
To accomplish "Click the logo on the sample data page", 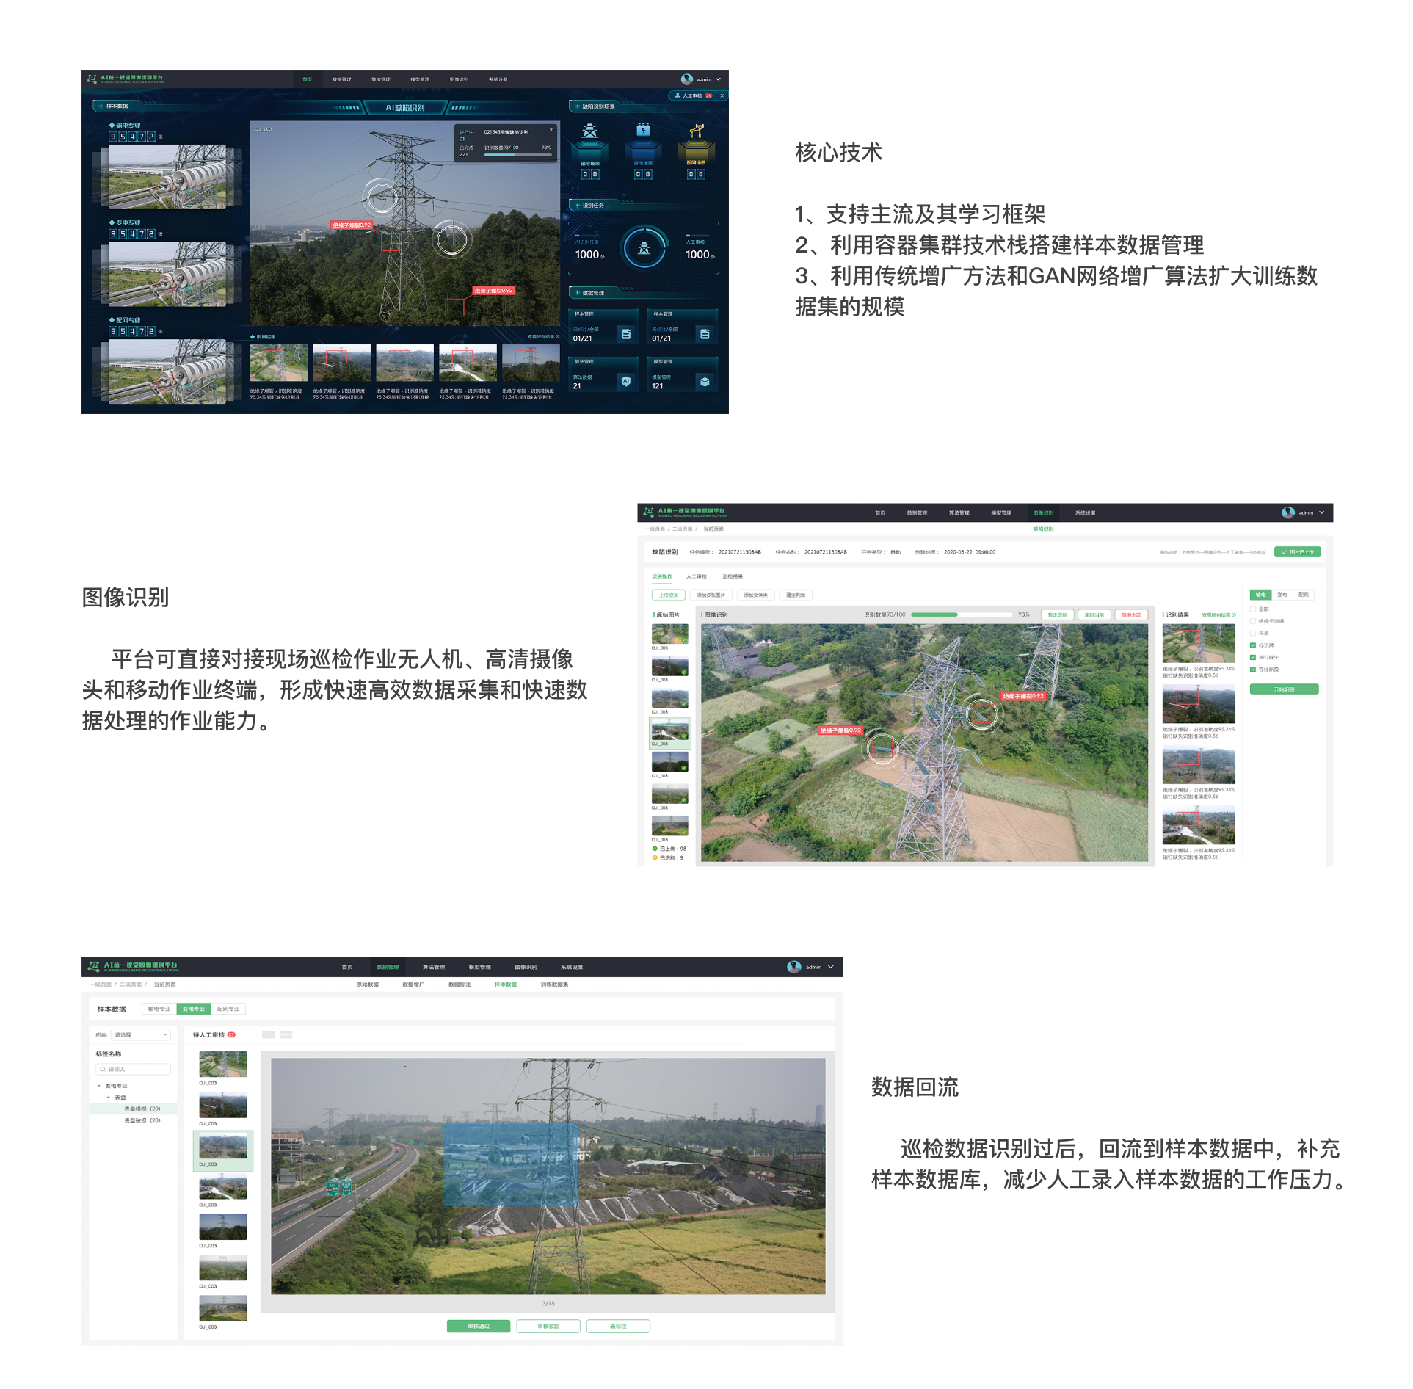I will point(93,966).
